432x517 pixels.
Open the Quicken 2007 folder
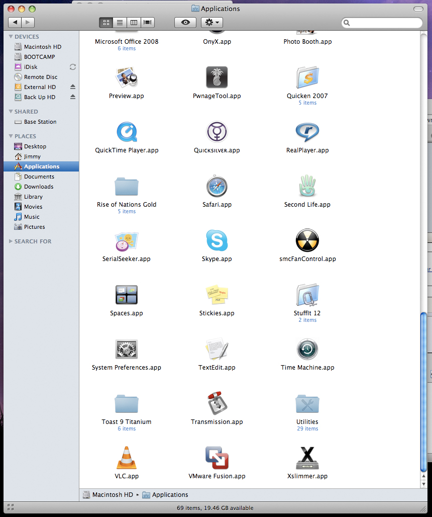point(307,77)
